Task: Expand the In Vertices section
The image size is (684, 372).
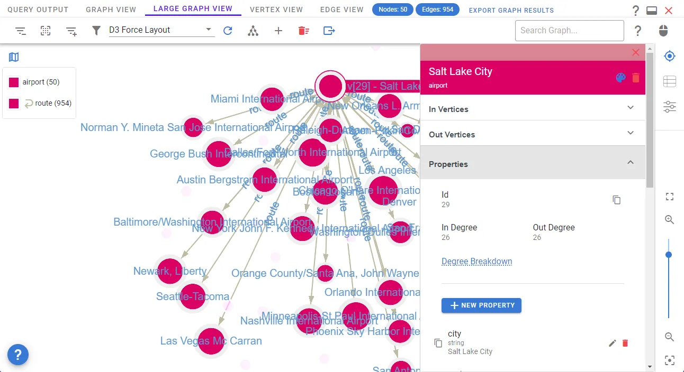Action: (533, 109)
